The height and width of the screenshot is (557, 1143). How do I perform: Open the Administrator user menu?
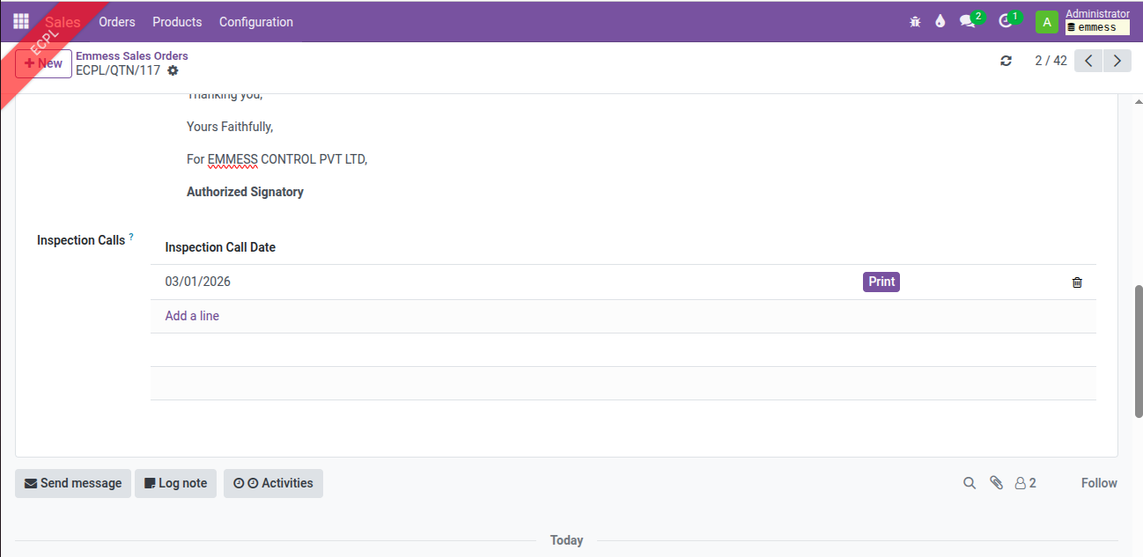(x=1083, y=21)
